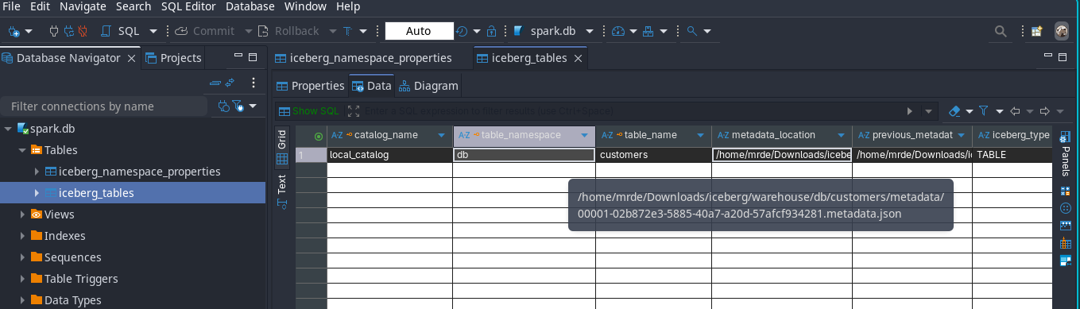Click the DBeaver perspective beaver icon
Image resolution: width=1080 pixels, height=309 pixels.
click(x=1061, y=32)
